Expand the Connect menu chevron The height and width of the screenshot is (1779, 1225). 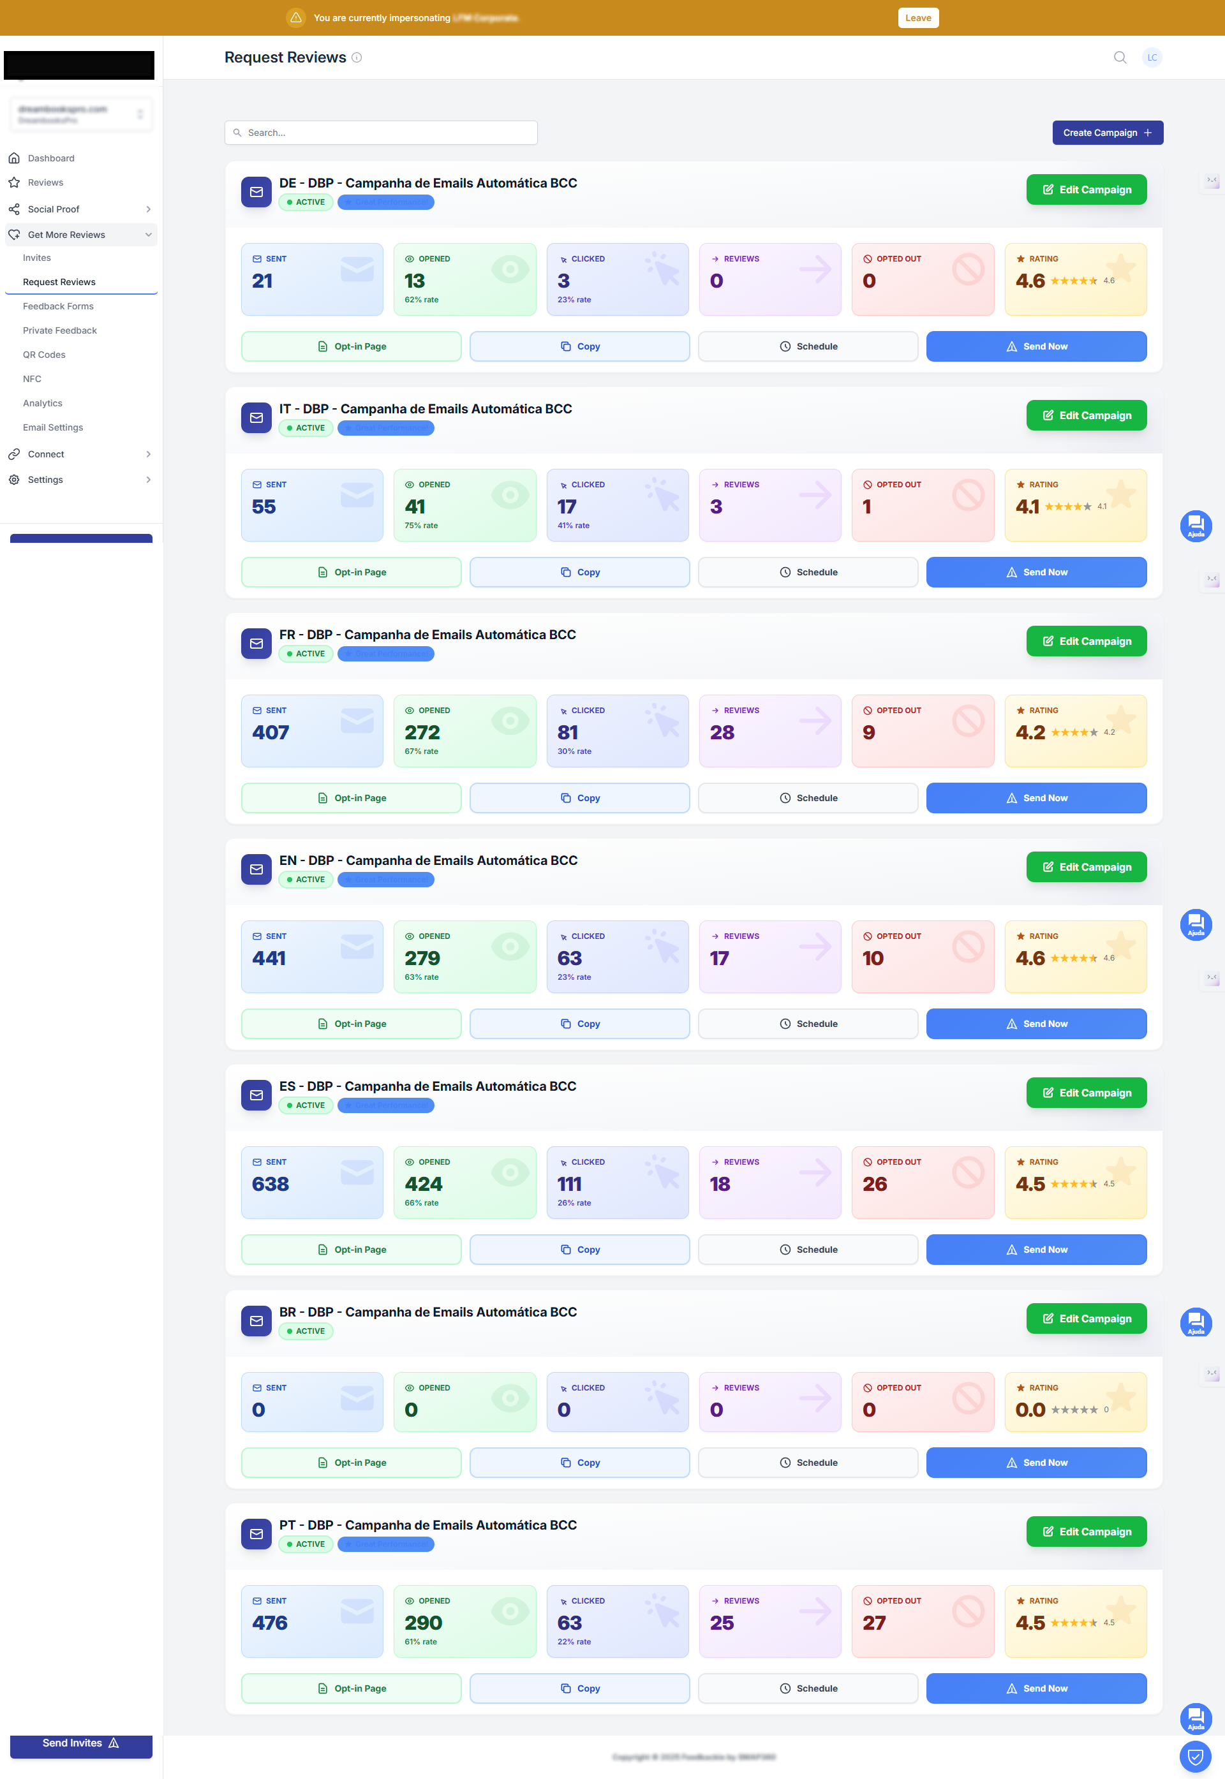click(148, 454)
